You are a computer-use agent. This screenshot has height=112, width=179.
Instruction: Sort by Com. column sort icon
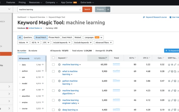[163, 58]
